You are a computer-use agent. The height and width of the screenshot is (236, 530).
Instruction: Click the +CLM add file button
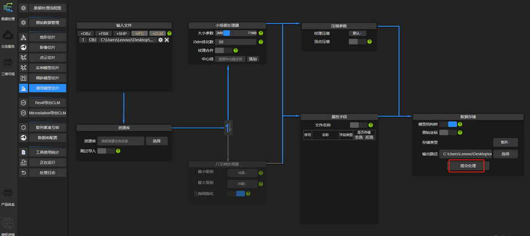coord(157,34)
